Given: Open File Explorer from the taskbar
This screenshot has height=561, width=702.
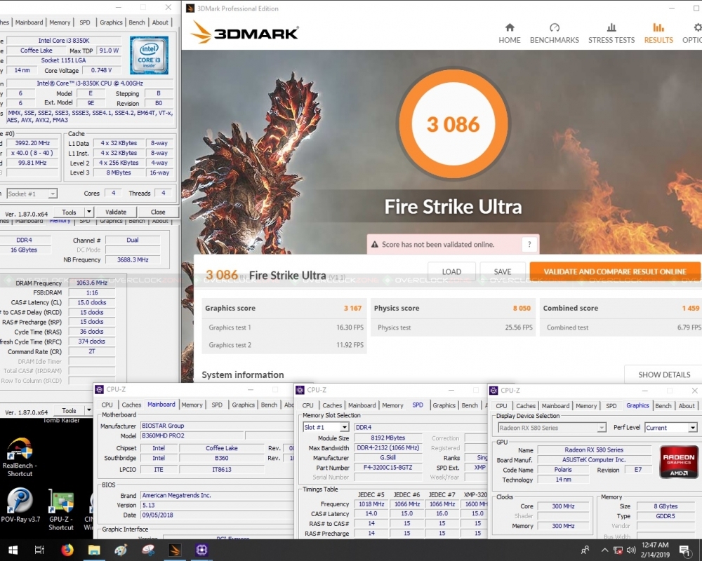Looking at the screenshot, I should [94, 550].
